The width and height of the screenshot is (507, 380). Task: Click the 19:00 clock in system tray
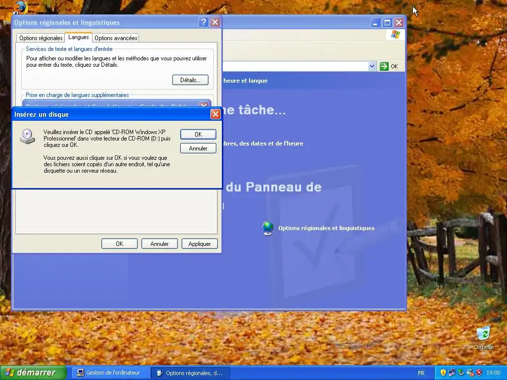coord(494,373)
